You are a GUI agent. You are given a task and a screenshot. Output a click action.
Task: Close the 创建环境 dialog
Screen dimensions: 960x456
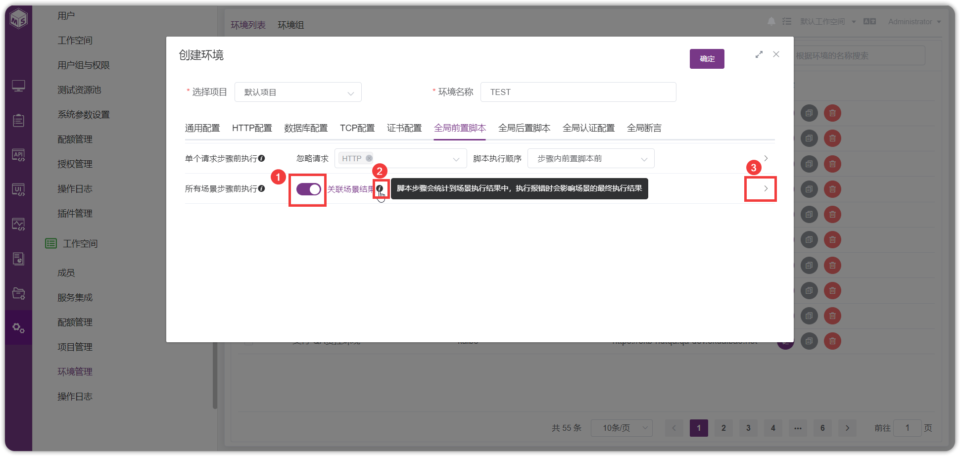776,54
